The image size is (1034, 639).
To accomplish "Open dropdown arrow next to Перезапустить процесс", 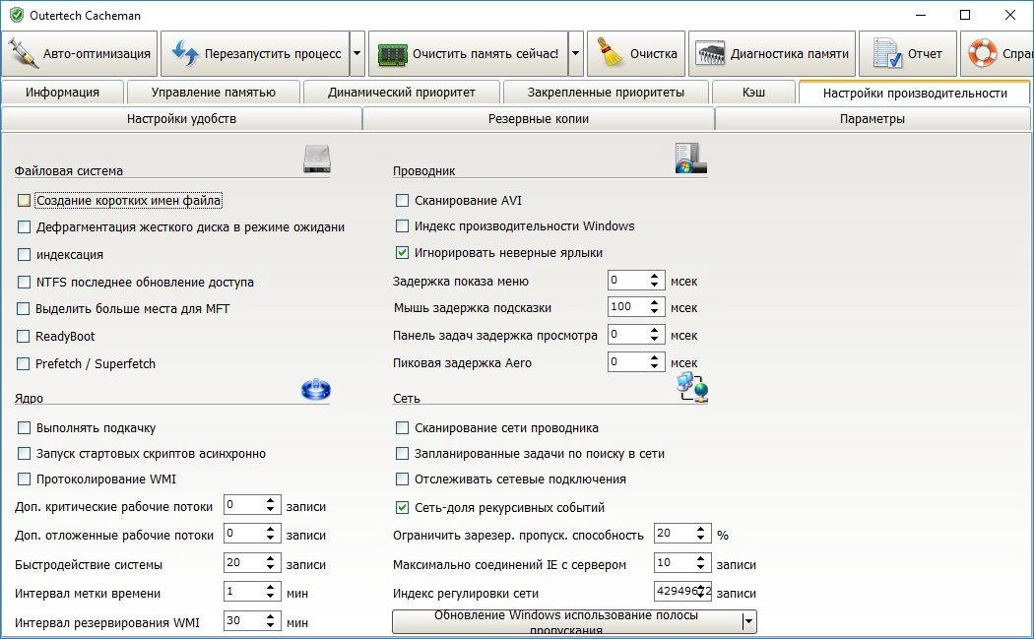I will pos(356,53).
